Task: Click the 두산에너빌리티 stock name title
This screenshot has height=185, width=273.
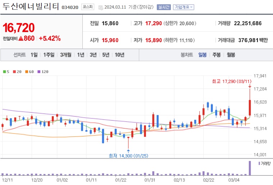Action: point(31,6)
